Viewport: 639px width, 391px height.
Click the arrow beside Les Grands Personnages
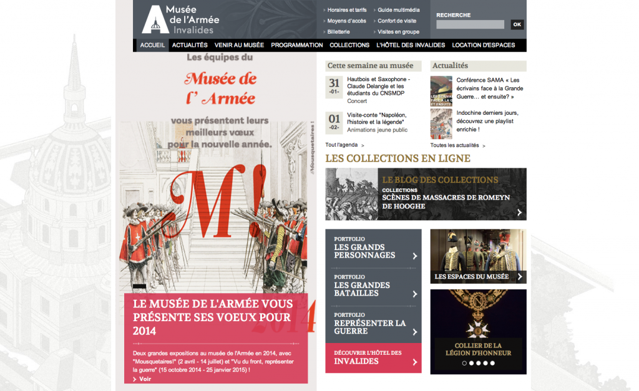click(x=415, y=256)
